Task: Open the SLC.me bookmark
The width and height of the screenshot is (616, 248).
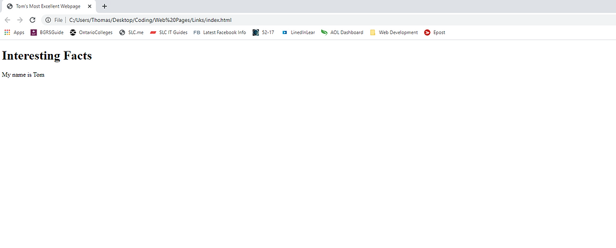Action: pyautogui.click(x=131, y=33)
